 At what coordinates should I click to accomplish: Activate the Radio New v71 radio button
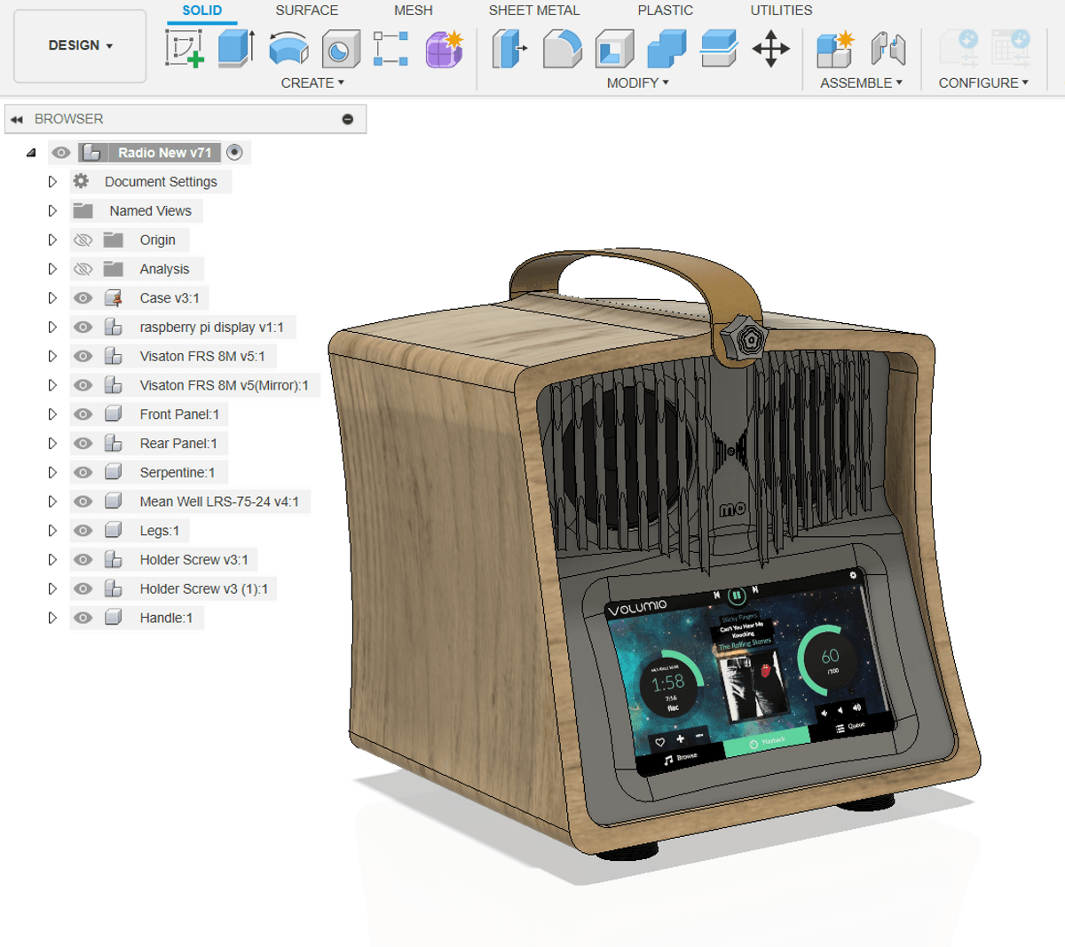(x=234, y=153)
